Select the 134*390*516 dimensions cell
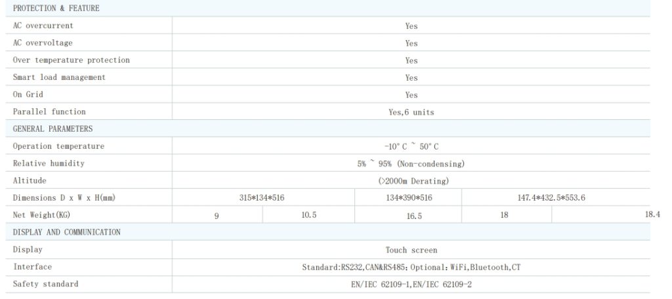The image size is (672, 299). [409, 198]
